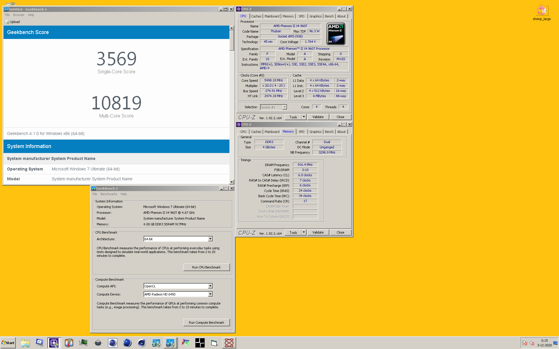The height and width of the screenshot is (349, 559).
Task: Click the DRAM Frequency 916.4 MHz value
Action: (305, 165)
